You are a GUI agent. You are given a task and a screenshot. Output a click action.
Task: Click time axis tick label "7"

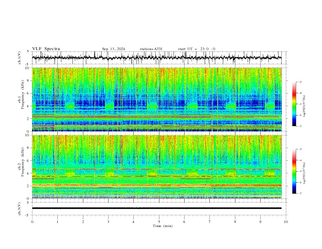[x=210, y=222]
